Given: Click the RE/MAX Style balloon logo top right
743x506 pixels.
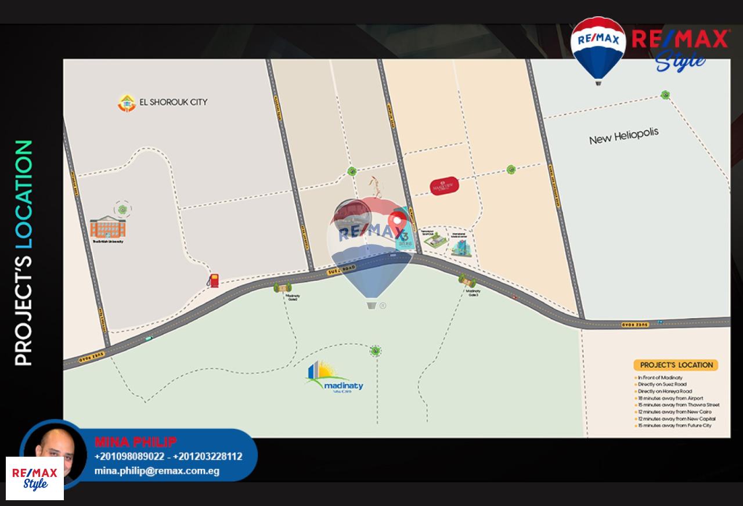Looking at the screenshot, I should pos(598,49).
